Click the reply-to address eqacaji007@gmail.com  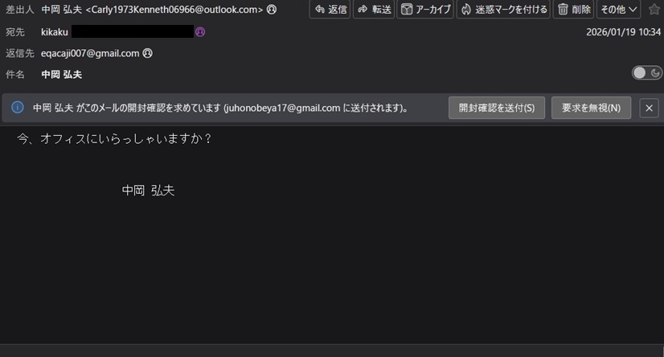[x=90, y=53]
